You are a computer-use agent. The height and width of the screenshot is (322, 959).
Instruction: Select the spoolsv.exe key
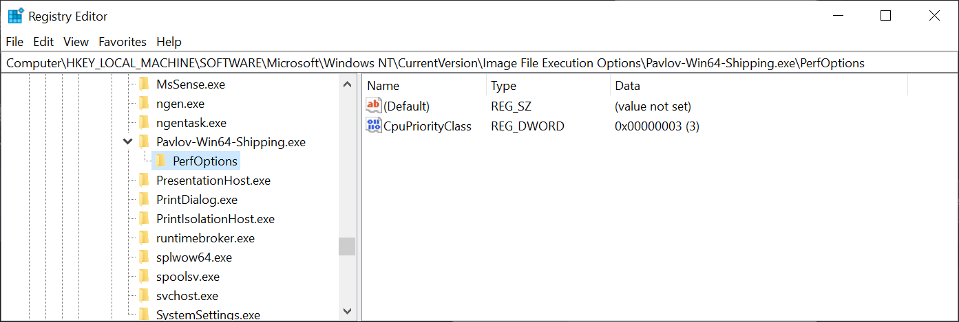point(188,277)
